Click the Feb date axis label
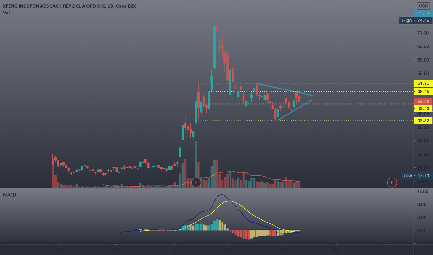Image resolution: width=433 pixels, height=255 pixels. [336, 250]
